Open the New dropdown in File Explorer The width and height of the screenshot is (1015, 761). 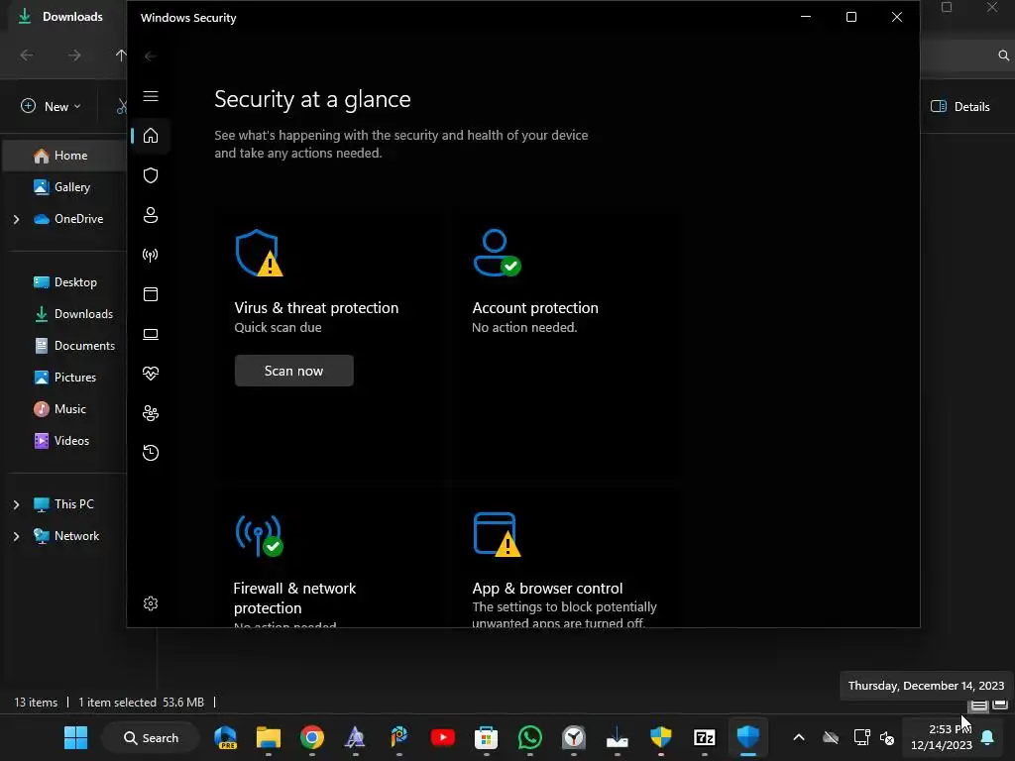51,106
